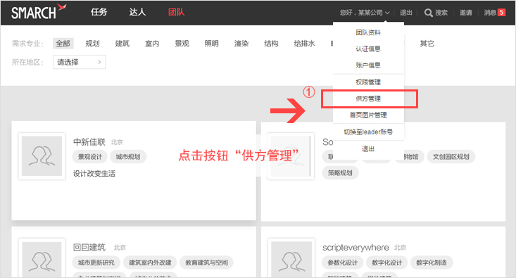Filter by 渲染 specialty
Image resolution: width=516 pixels, height=278 pixels.
point(241,44)
